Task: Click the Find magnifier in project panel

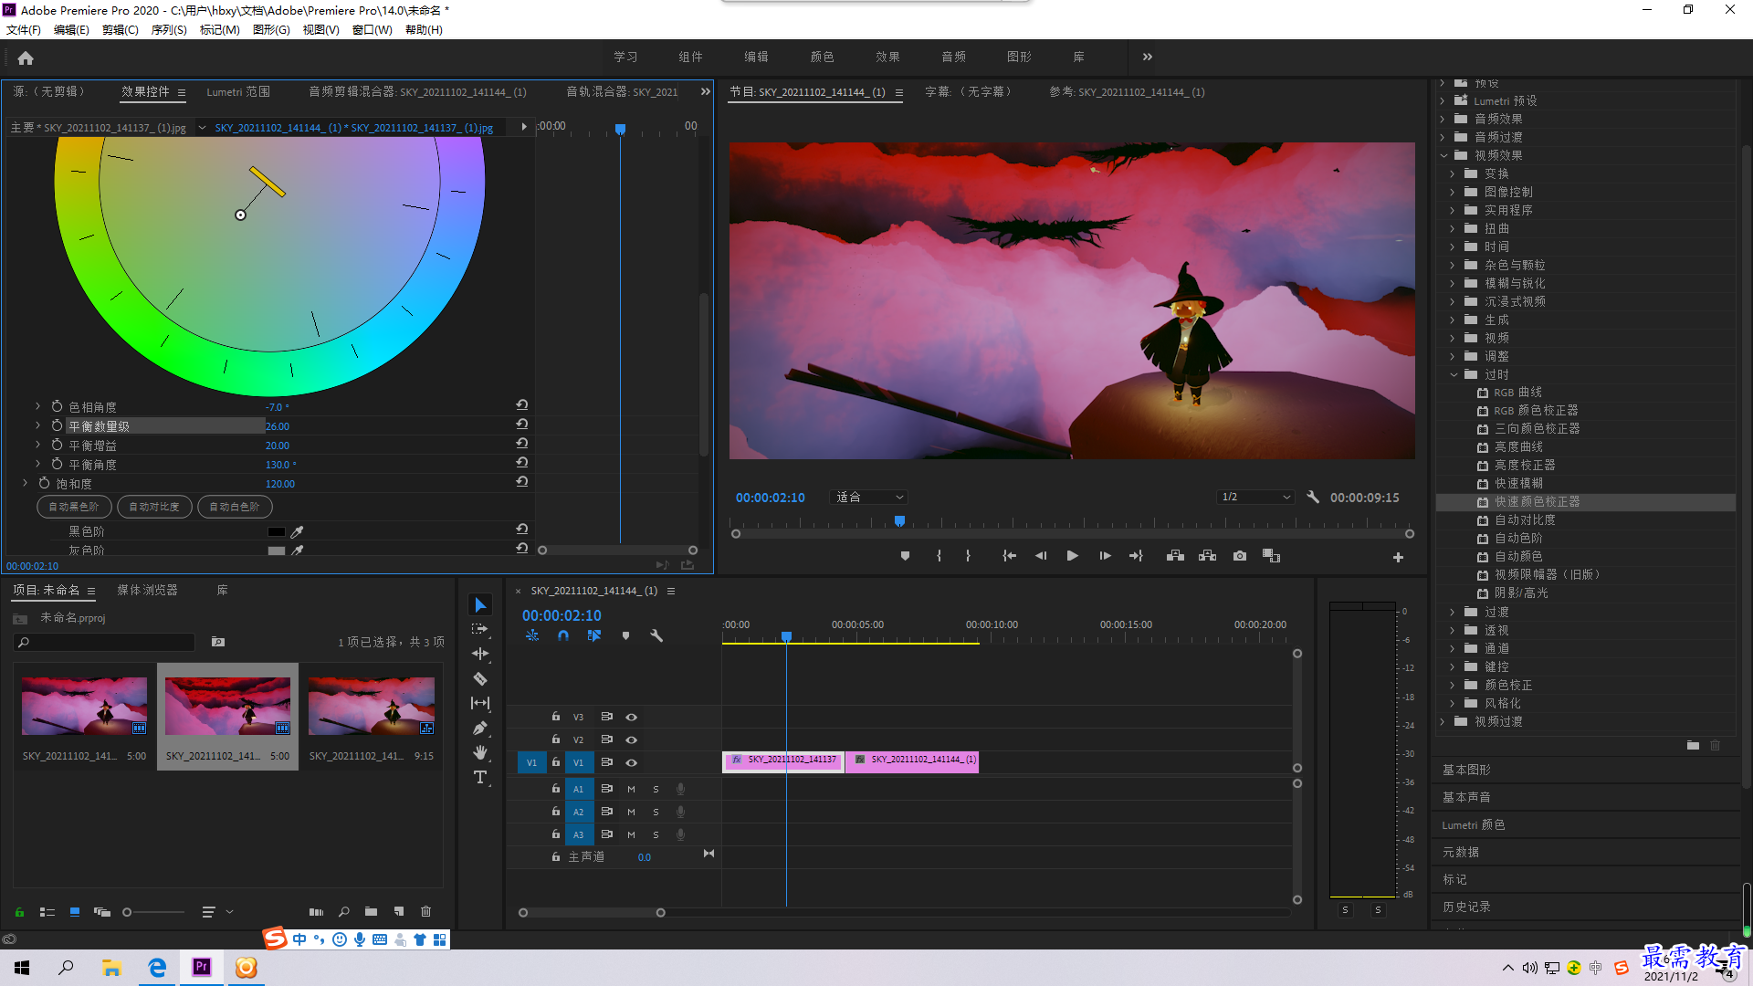Action: click(x=343, y=912)
